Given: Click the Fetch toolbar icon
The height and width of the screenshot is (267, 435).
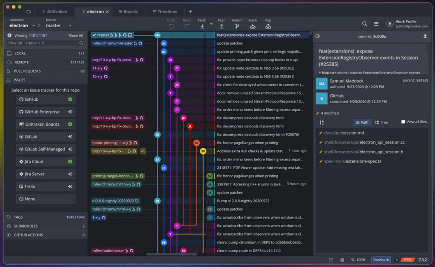Looking at the screenshot, I should (202, 26).
